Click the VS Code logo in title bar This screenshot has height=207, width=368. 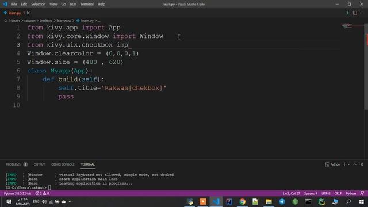tap(5, 4)
